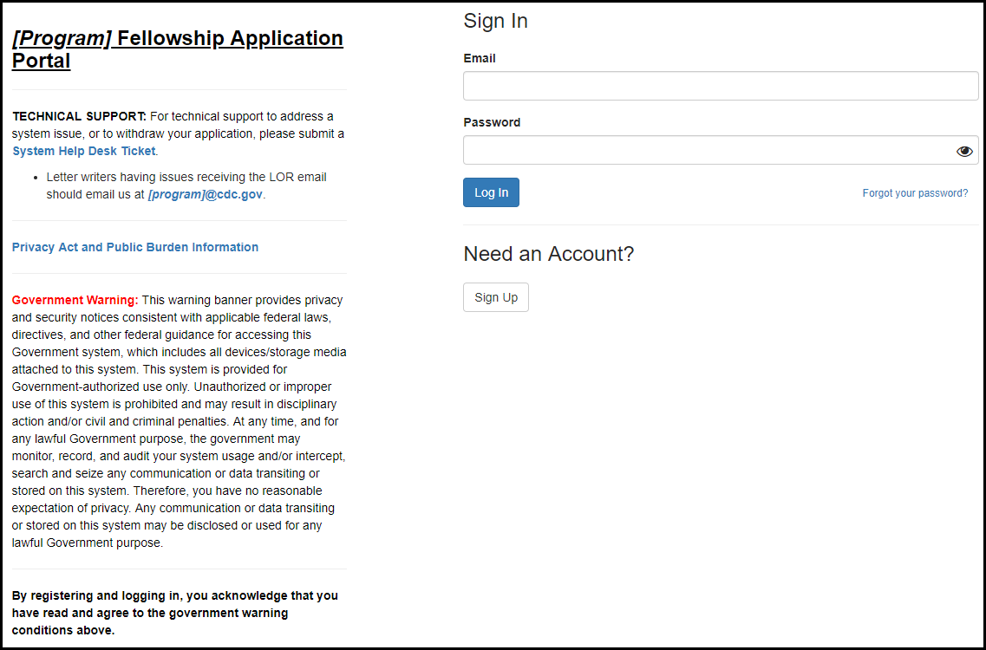
Task: Open Privacy Act and Public Burden Information
Action: (135, 247)
